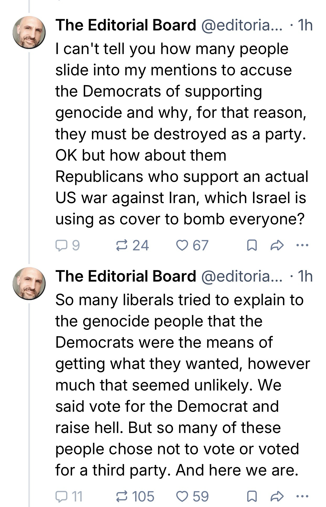Open The Editorial Board name on first post
This screenshot has width=326, height=507.
pyautogui.click(x=125, y=25)
